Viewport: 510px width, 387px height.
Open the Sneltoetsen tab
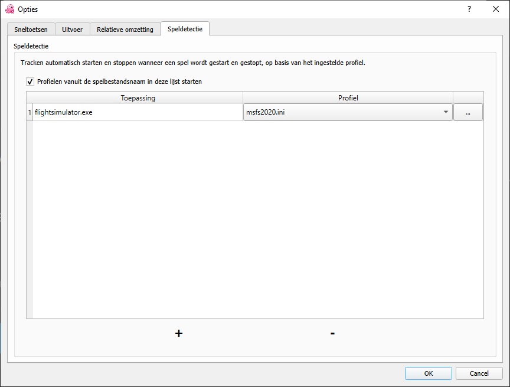point(31,30)
